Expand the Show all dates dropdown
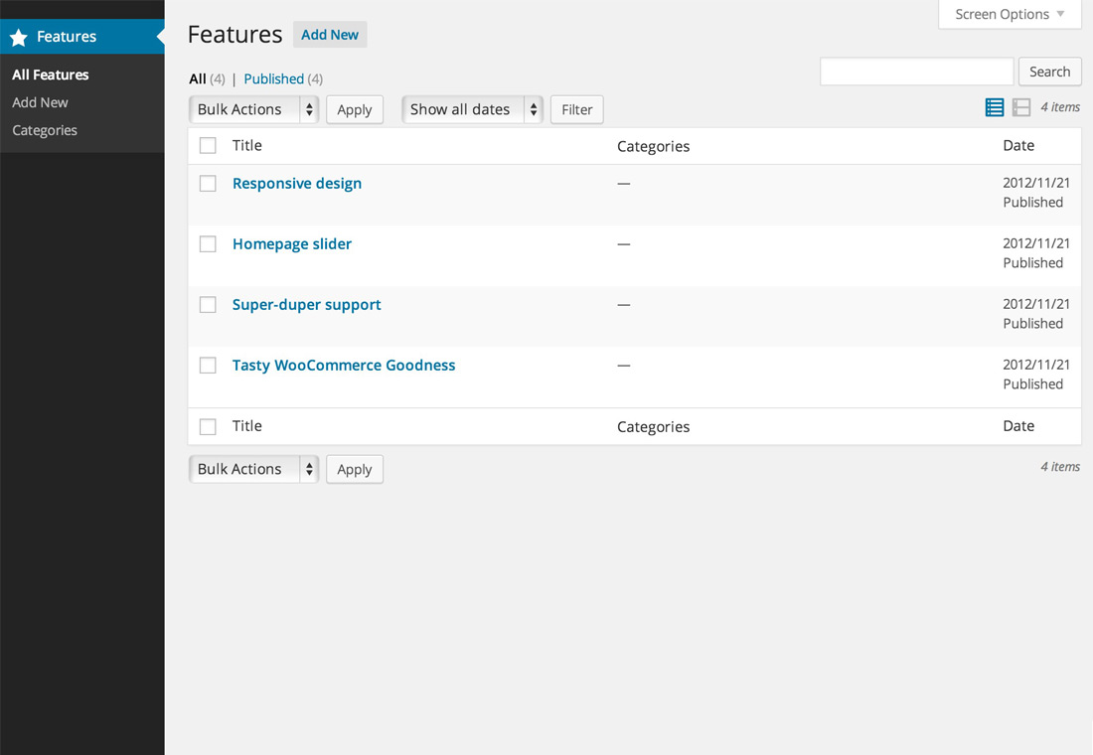This screenshot has width=1093, height=755. [472, 109]
